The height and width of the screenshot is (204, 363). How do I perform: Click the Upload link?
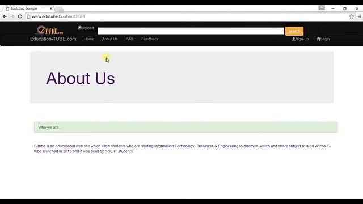point(86,28)
